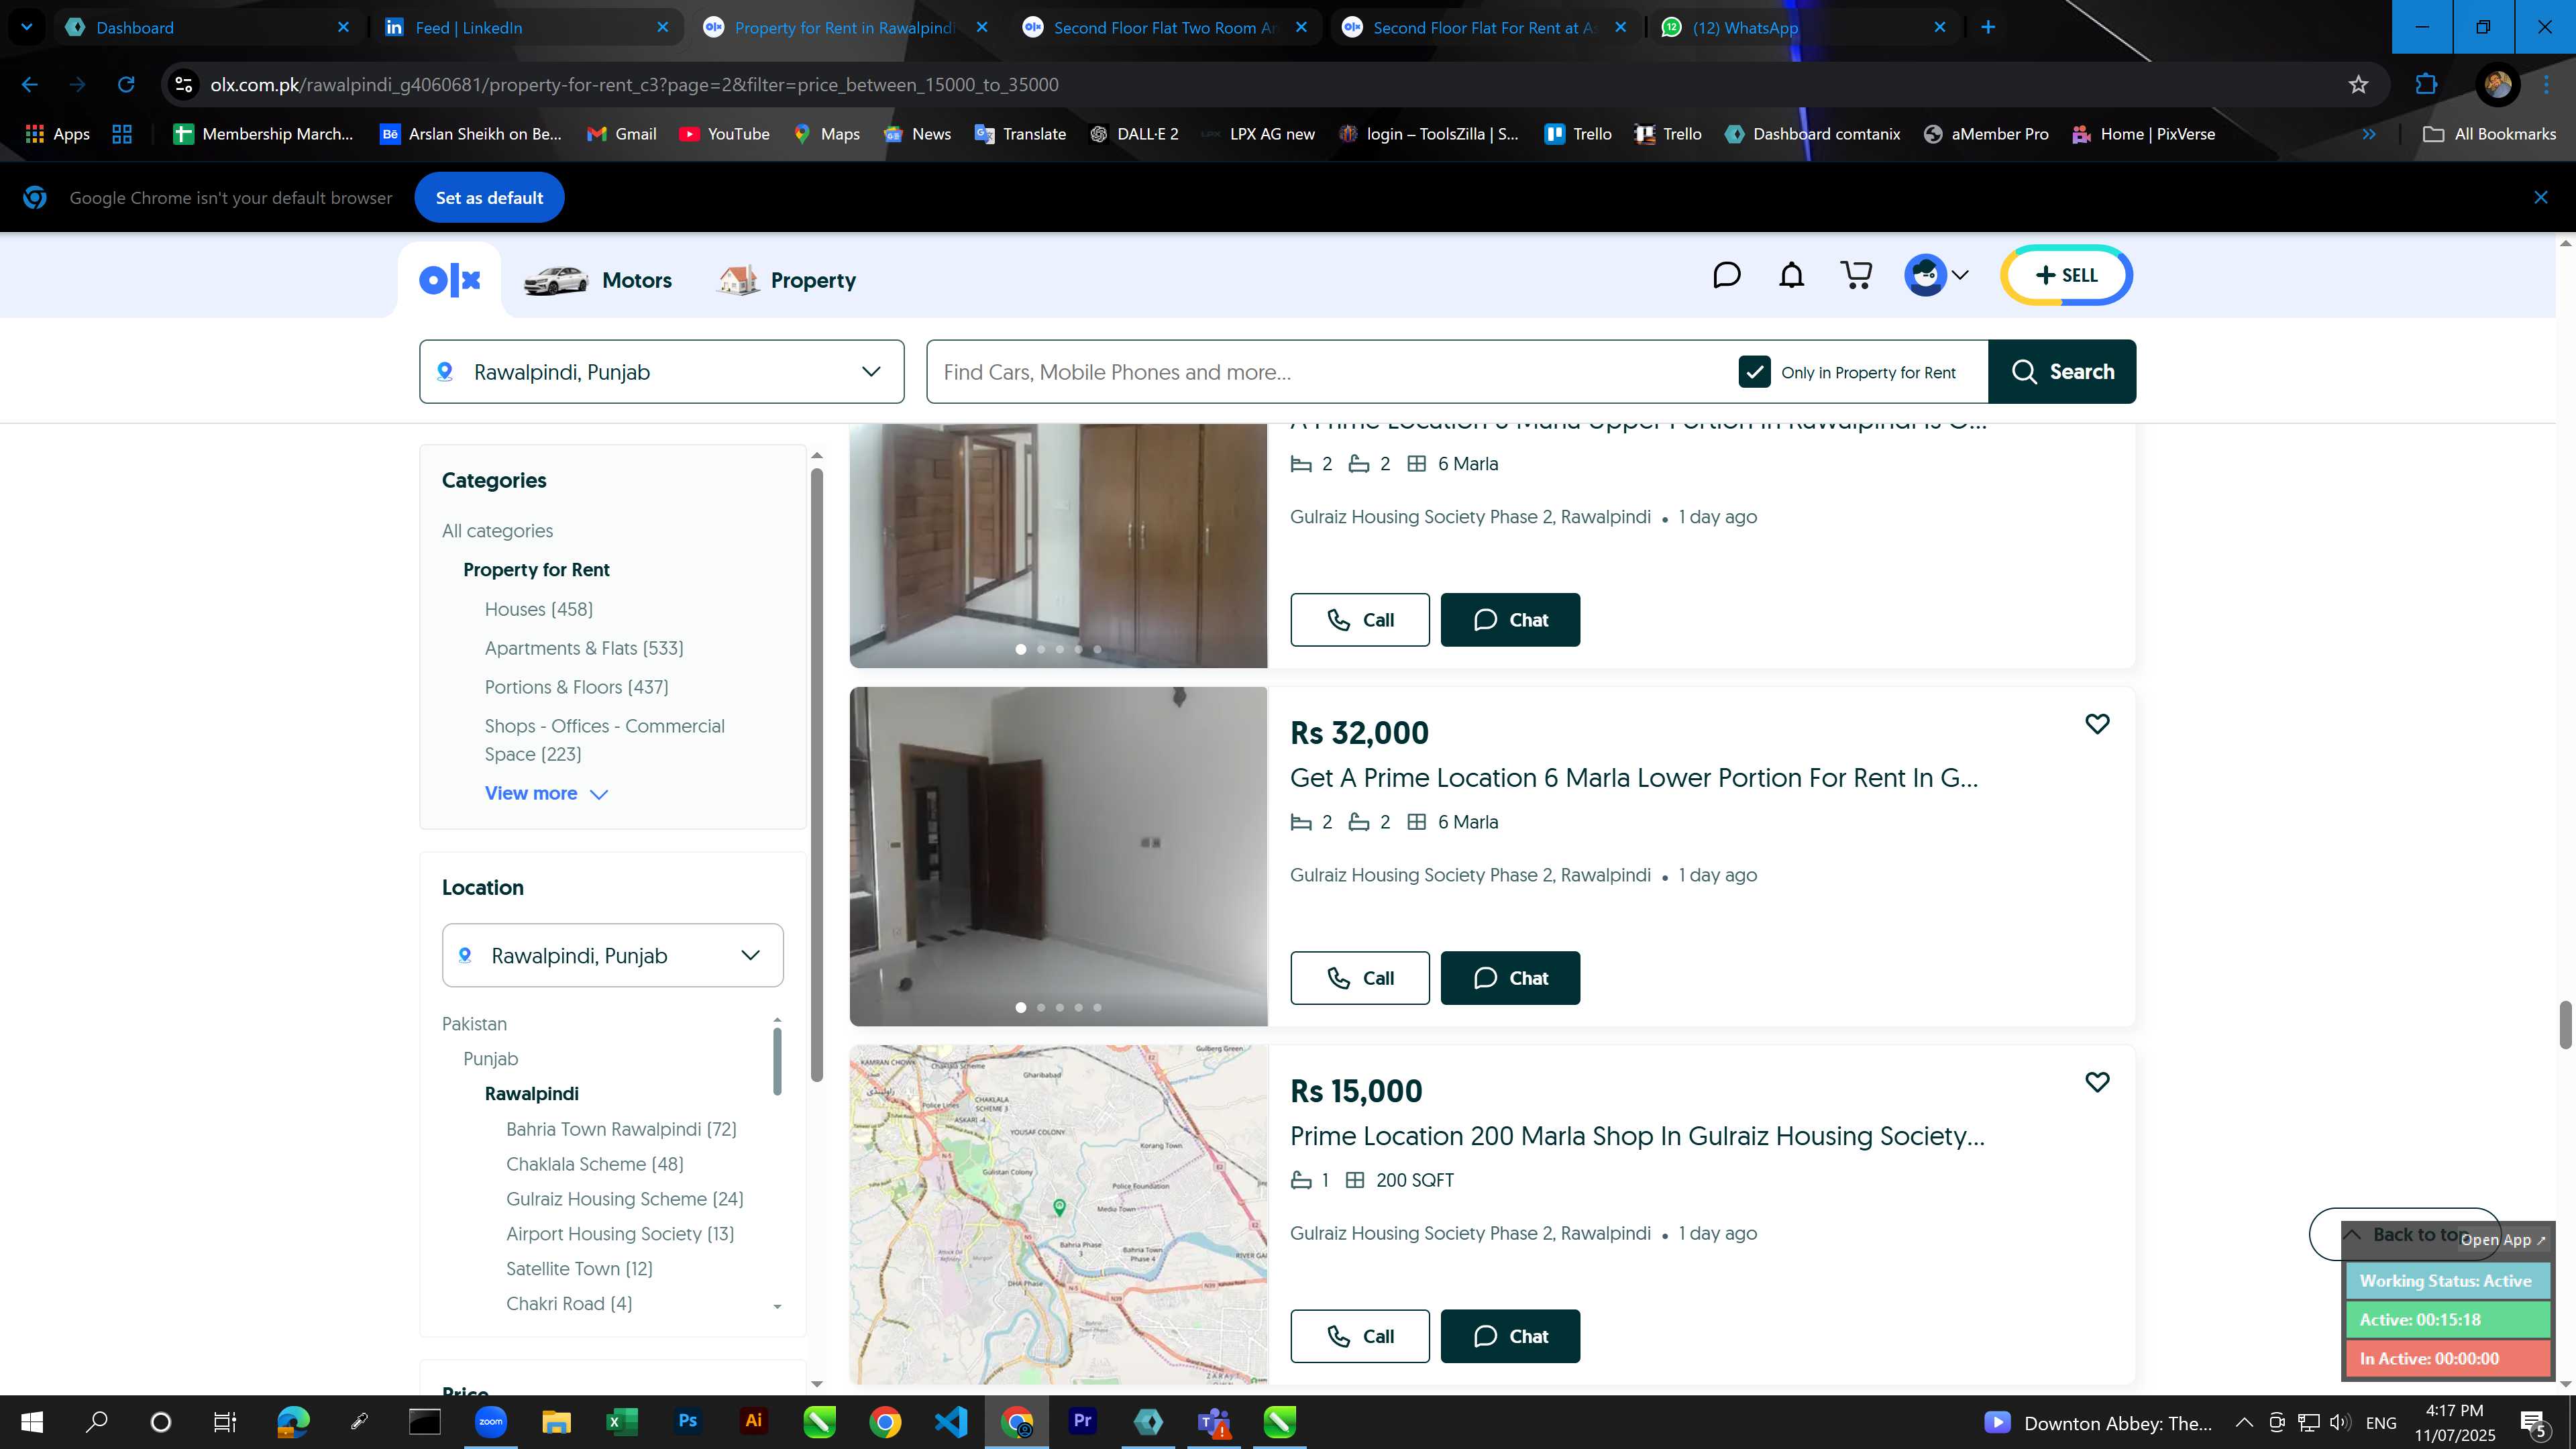Open Premiere Pro from the taskbar
This screenshot has width=2576, height=1449.
point(1082,1421)
